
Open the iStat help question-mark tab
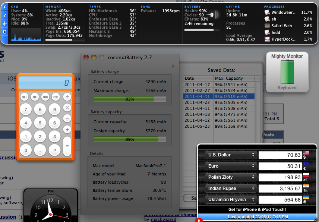coord(5,15)
